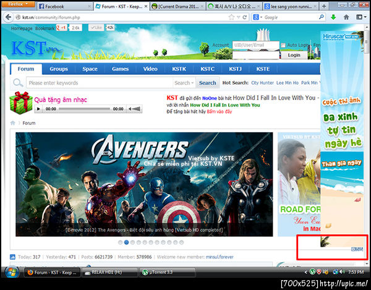Viewport: 371px width, 290px height.
Task: Open a new tab with the plus icon
Action: 324,6
